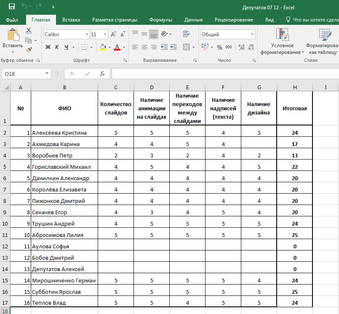Screen dimensions: 339x314
Task: Decrease font size with the small A
Action: tap(123, 35)
